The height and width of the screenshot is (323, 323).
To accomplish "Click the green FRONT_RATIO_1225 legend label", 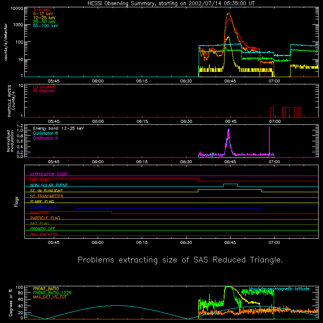I will coord(52,293).
